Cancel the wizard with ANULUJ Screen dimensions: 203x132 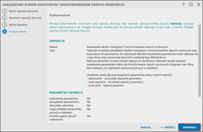pyautogui.click(x=146, y=127)
